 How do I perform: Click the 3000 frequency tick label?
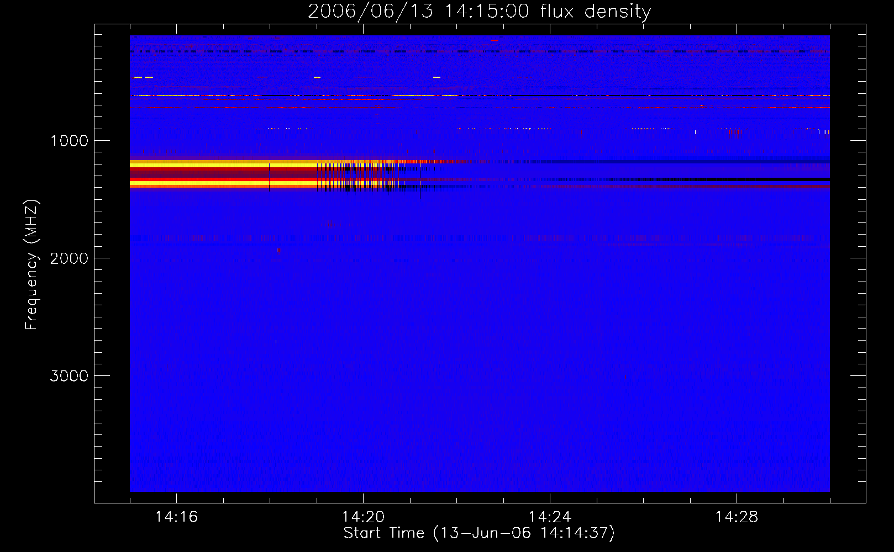click(x=69, y=376)
